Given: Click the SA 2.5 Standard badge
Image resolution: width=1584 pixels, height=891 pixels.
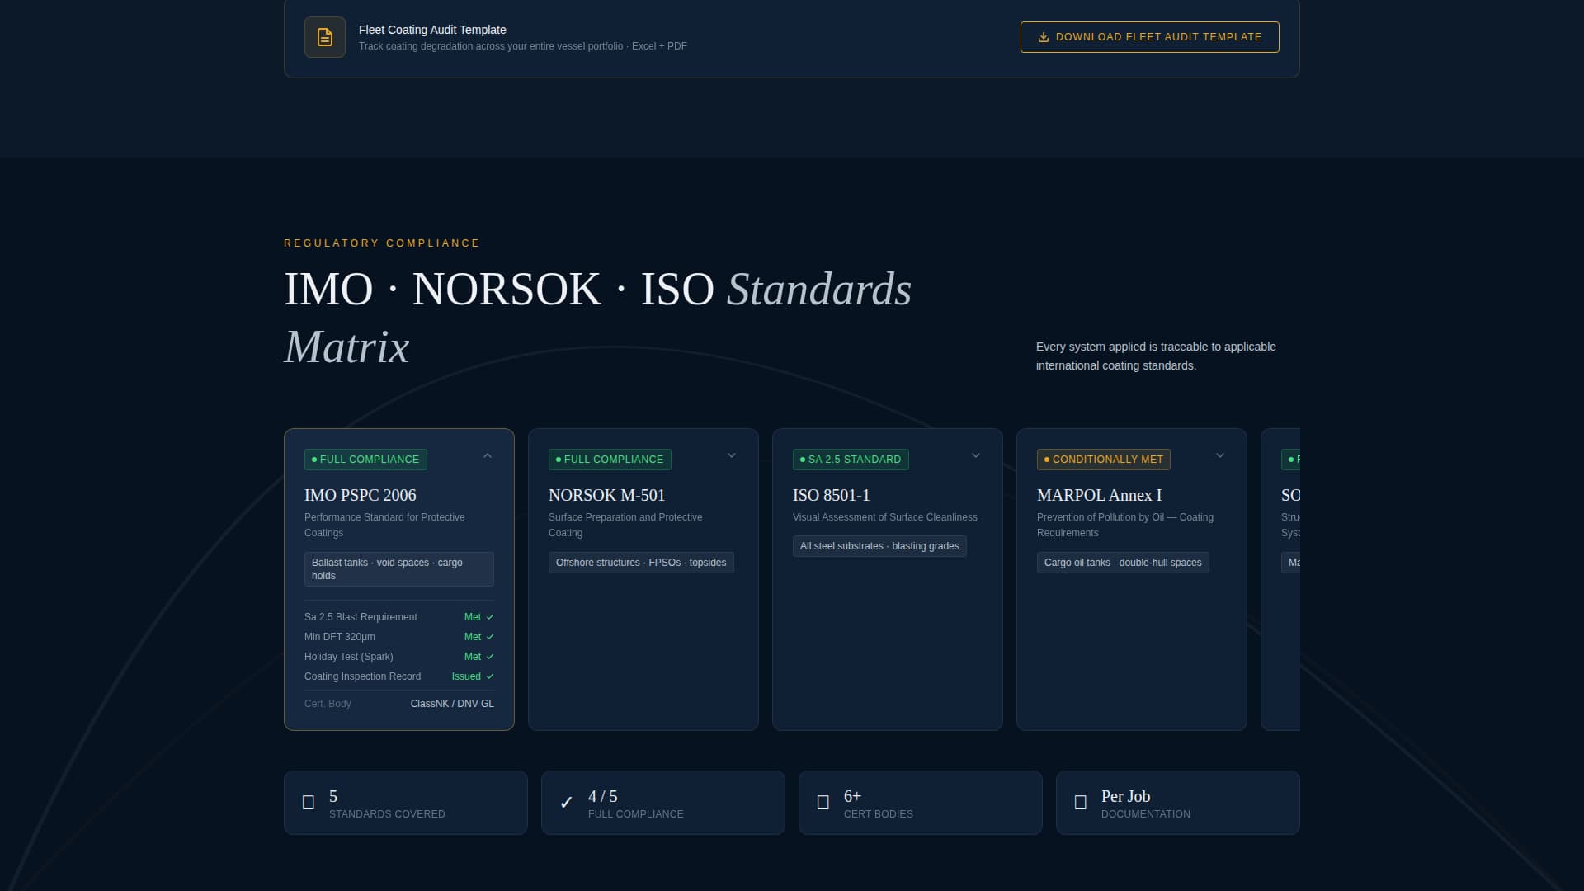Looking at the screenshot, I should click(851, 460).
